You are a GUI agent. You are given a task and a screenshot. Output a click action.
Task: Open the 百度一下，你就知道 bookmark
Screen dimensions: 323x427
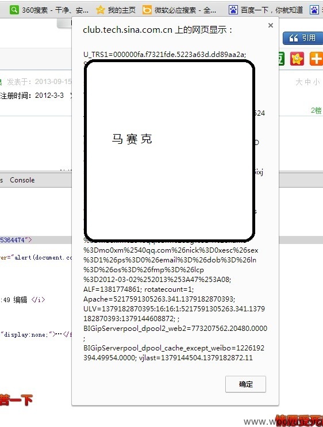tap(266, 10)
